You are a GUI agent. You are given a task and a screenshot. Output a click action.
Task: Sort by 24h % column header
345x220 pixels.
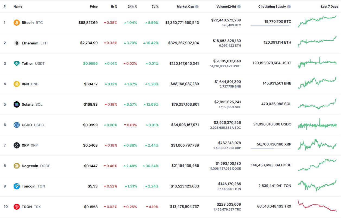point(132,7)
